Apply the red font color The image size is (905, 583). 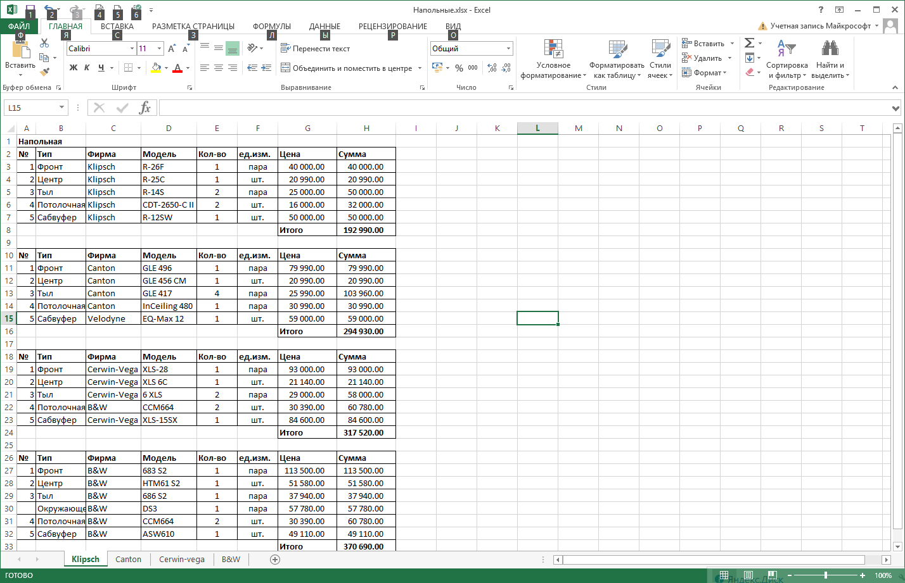click(x=177, y=68)
